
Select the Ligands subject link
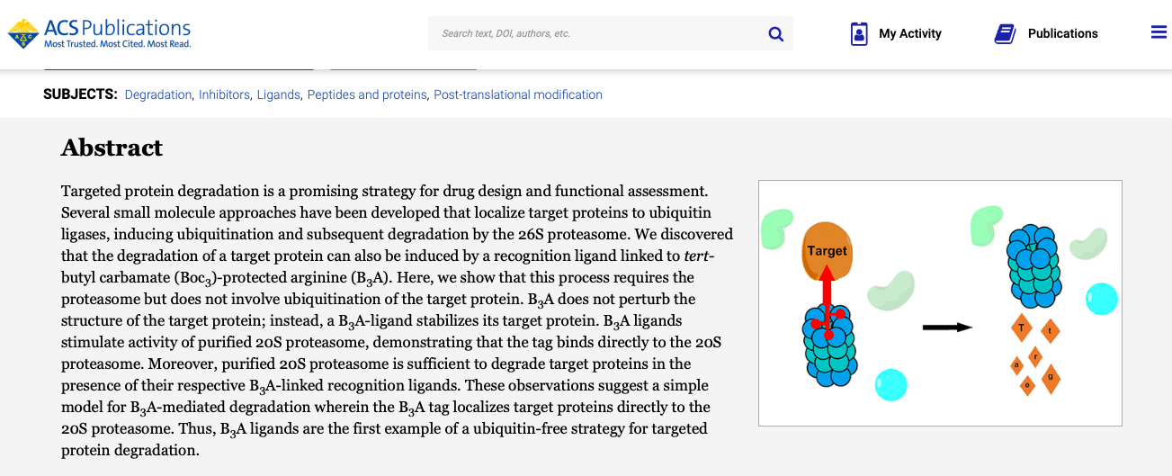278,94
